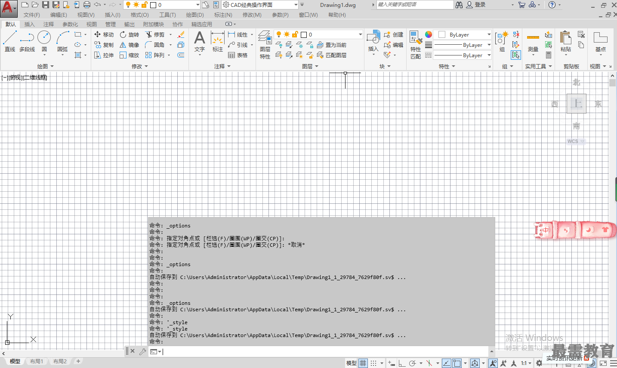Viewport: 617px width, 368px height.
Task: Click the object color wheel swatch
Action: (x=429, y=34)
